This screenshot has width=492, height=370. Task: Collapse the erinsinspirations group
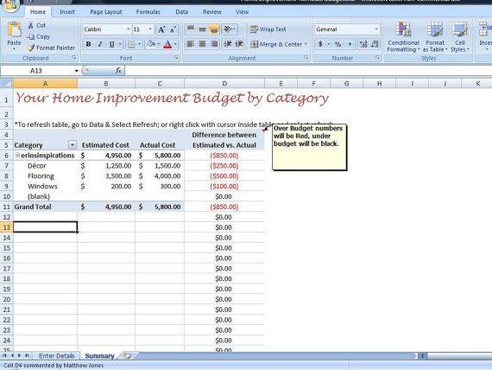click(x=18, y=155)
